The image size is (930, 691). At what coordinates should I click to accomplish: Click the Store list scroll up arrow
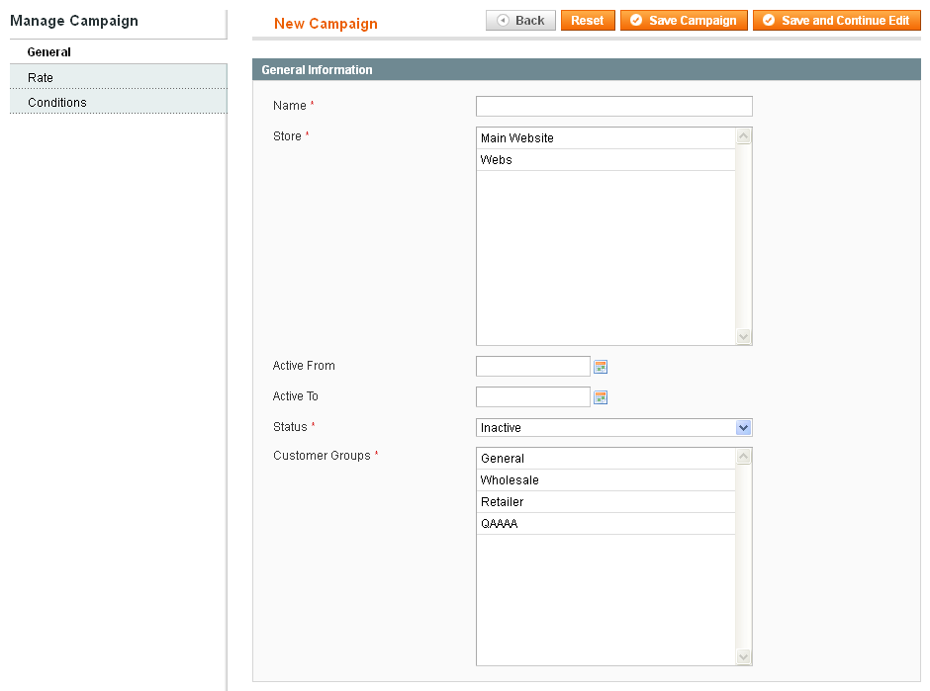[743, 136]
